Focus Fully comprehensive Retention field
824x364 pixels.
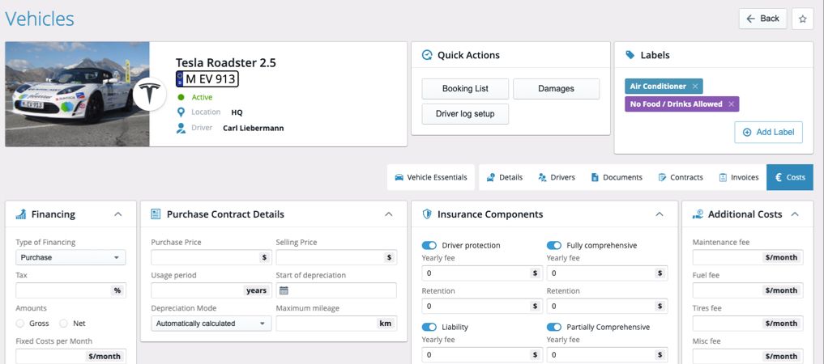tap(608, 307)
